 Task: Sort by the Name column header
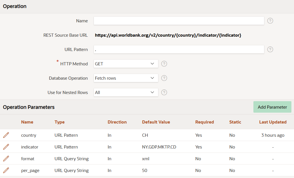coord(27,122)
